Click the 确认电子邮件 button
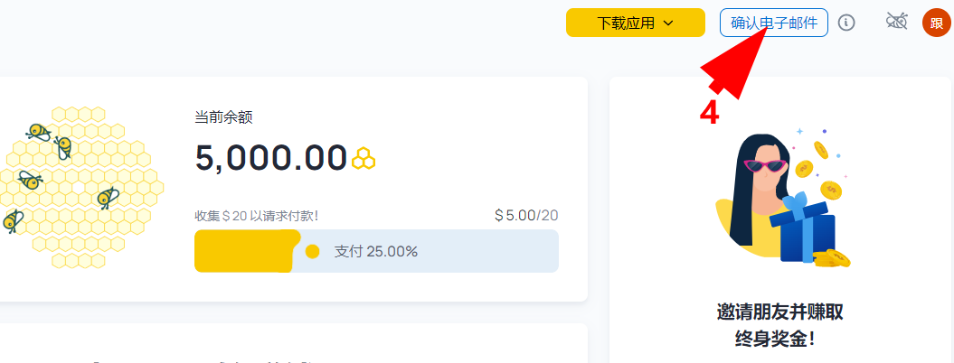Image resolution: width=954 pixels, height=363 pixels. [774, 23]
